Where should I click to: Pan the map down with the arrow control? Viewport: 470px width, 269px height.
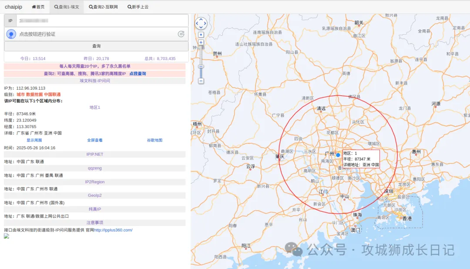(201, 27)
